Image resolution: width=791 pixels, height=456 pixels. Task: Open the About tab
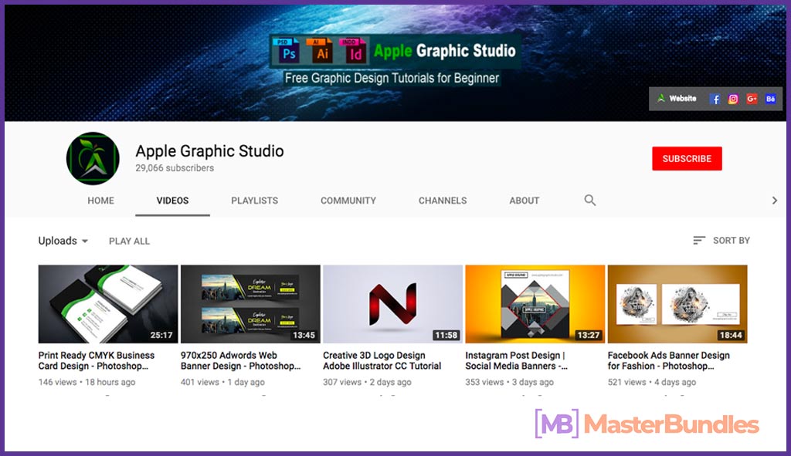(525, 201)
